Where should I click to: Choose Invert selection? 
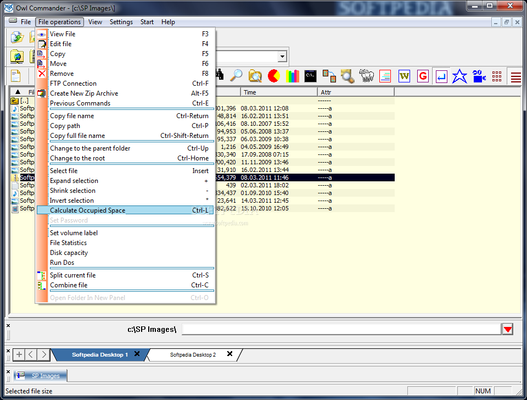(x=125, y=201)
